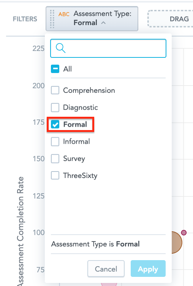The image size is (193, 286).
Task: Focus the filter search input field
Action: (x=108, y=48)
